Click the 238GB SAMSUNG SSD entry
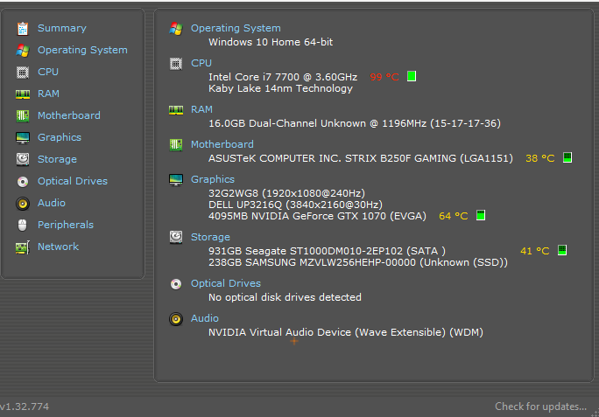Screen dimensions: 599x417 tap(358, 262)
